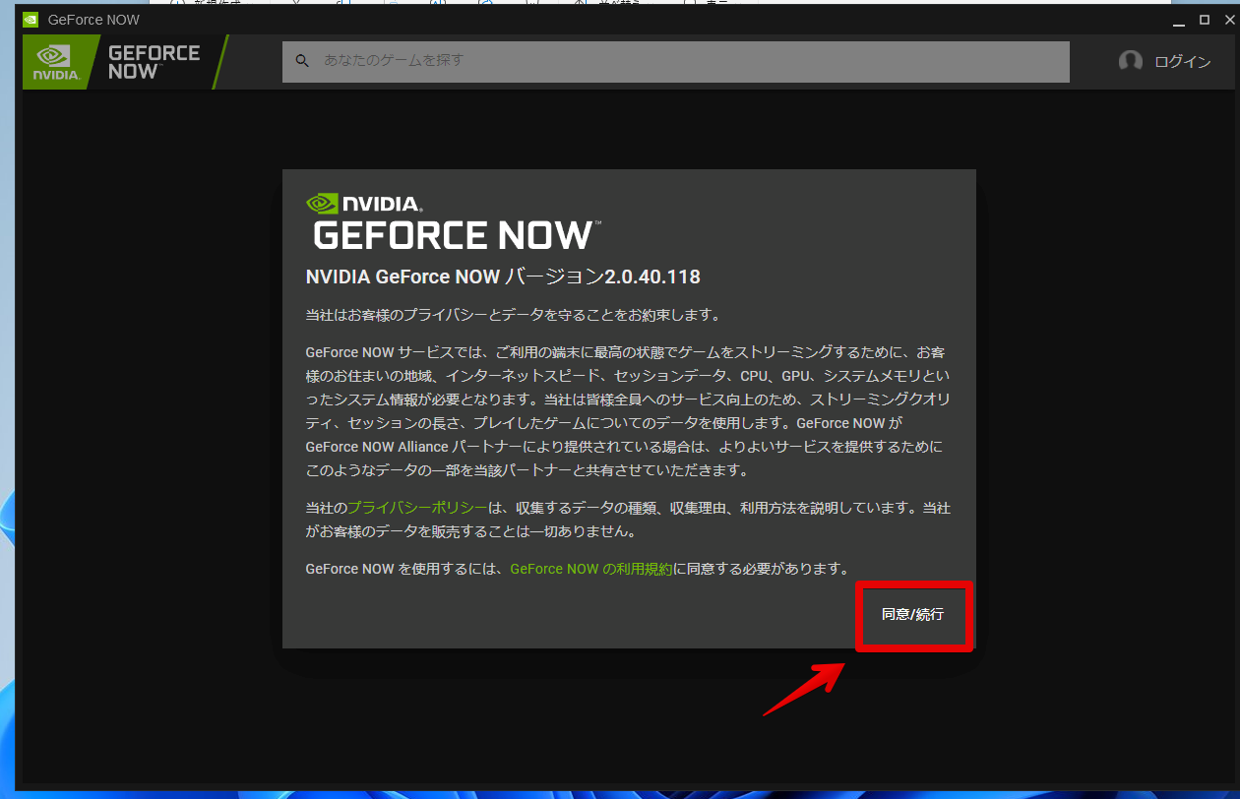Screen dimensions: 1240x799
Task: Click the NVIDIA GeForce NOW バージョン2.0.40.118 text
Action: pos(503,277)
